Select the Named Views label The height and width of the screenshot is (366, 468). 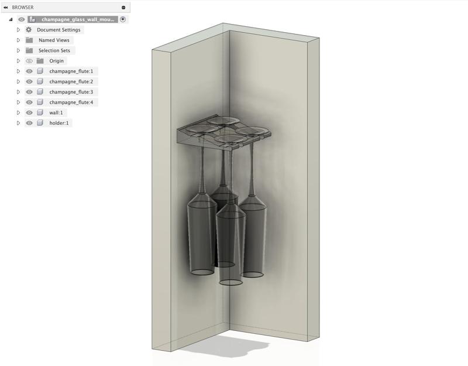tap(54, 40)
